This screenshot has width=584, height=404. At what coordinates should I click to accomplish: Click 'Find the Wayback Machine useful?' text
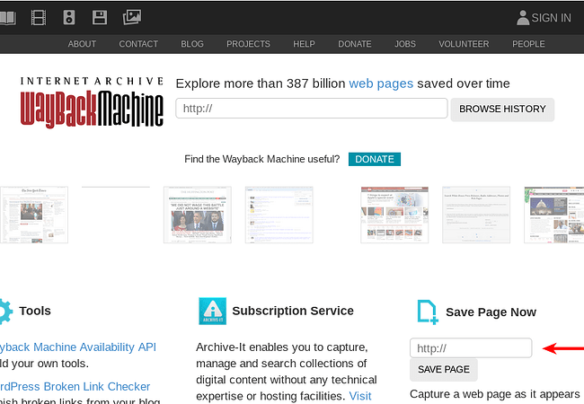[x=261, y=159]
